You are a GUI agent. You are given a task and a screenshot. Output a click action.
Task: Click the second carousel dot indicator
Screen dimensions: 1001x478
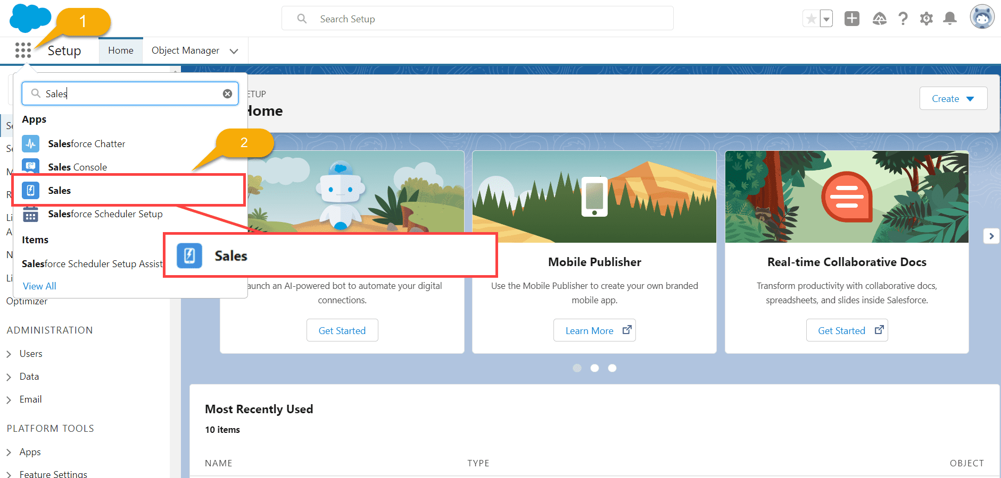click(x=594, y=368)
